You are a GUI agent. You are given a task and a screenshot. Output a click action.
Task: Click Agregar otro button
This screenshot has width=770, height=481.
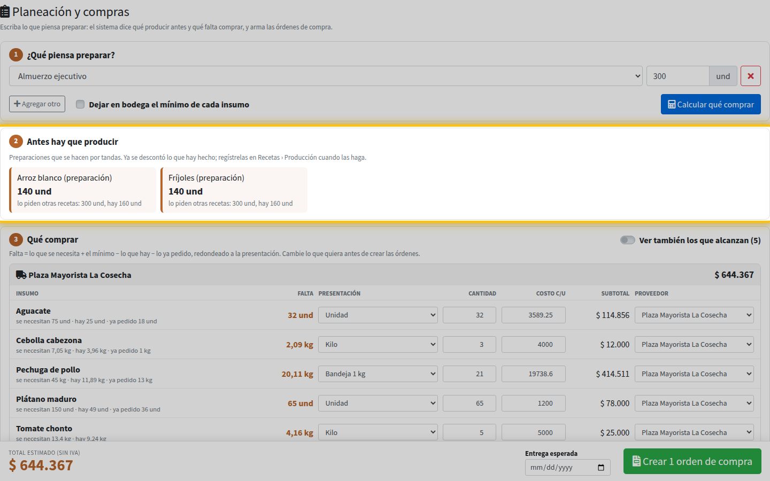pyautogui.click(x=37, y=104)
